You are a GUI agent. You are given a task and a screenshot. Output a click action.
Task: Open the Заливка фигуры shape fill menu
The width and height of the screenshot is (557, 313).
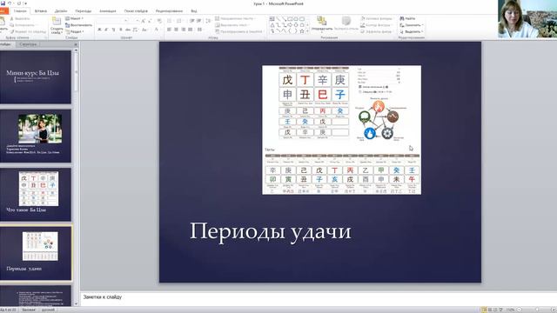coord(377,18)
